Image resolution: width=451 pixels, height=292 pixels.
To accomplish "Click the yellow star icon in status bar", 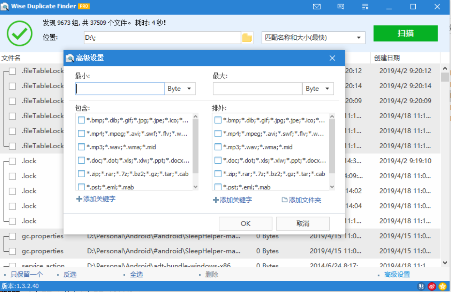I will 442,286.
